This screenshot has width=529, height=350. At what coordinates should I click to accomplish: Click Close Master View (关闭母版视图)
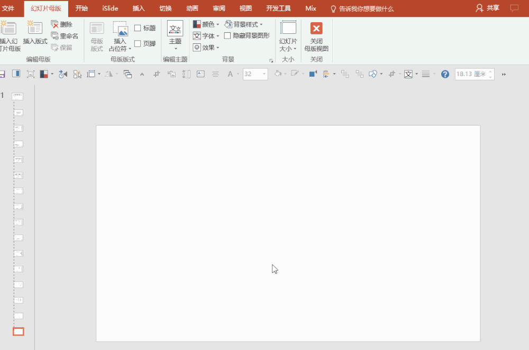[316, 29]
